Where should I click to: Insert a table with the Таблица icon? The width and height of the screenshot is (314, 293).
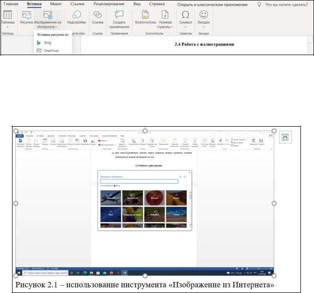[8, 15]
